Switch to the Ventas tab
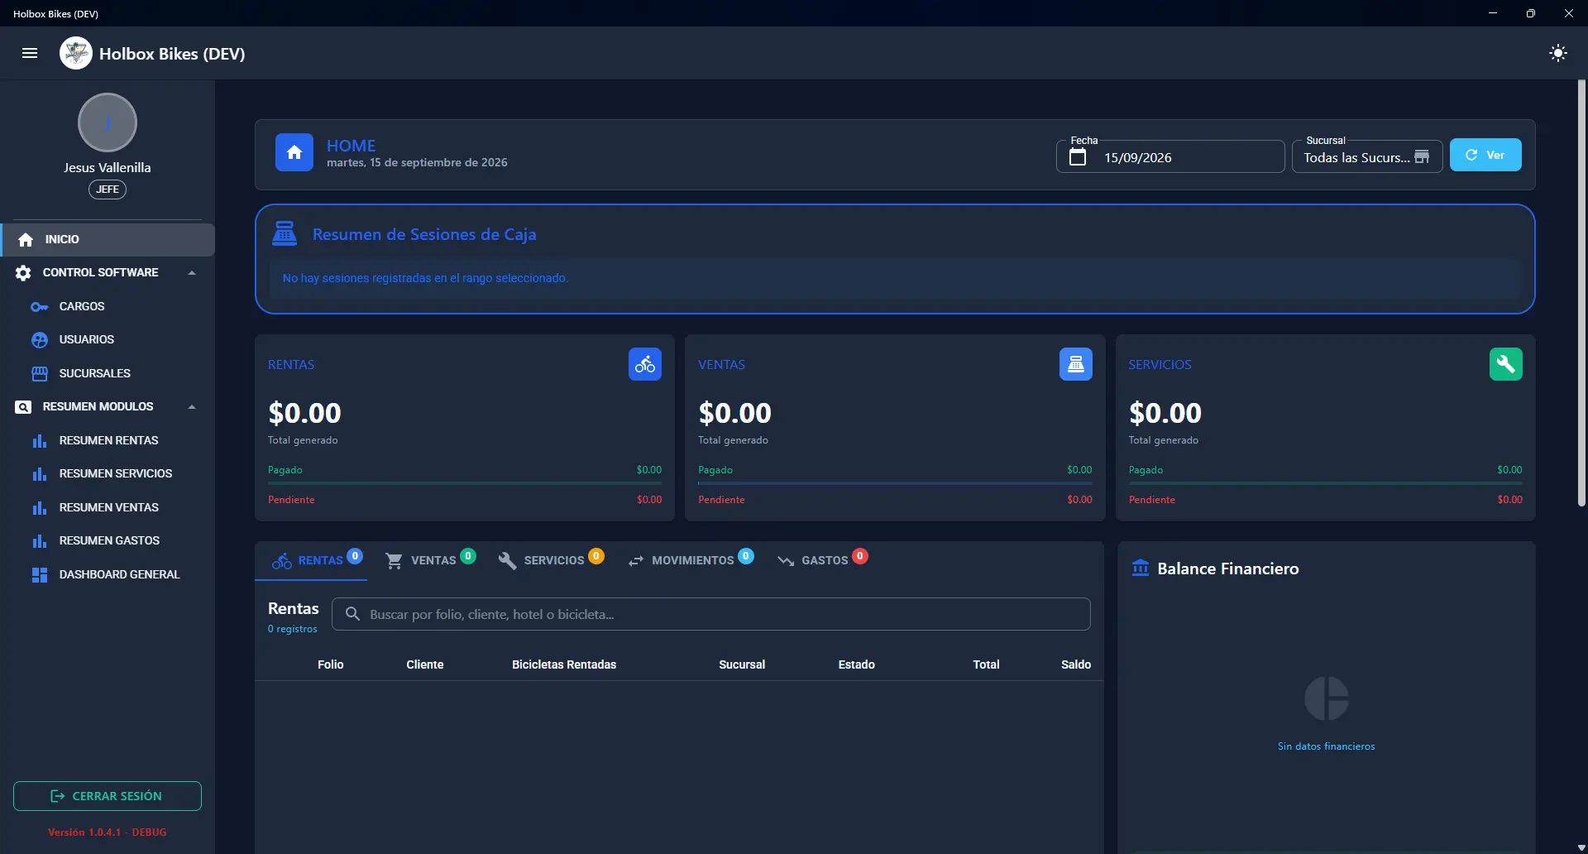 (430, 560)
